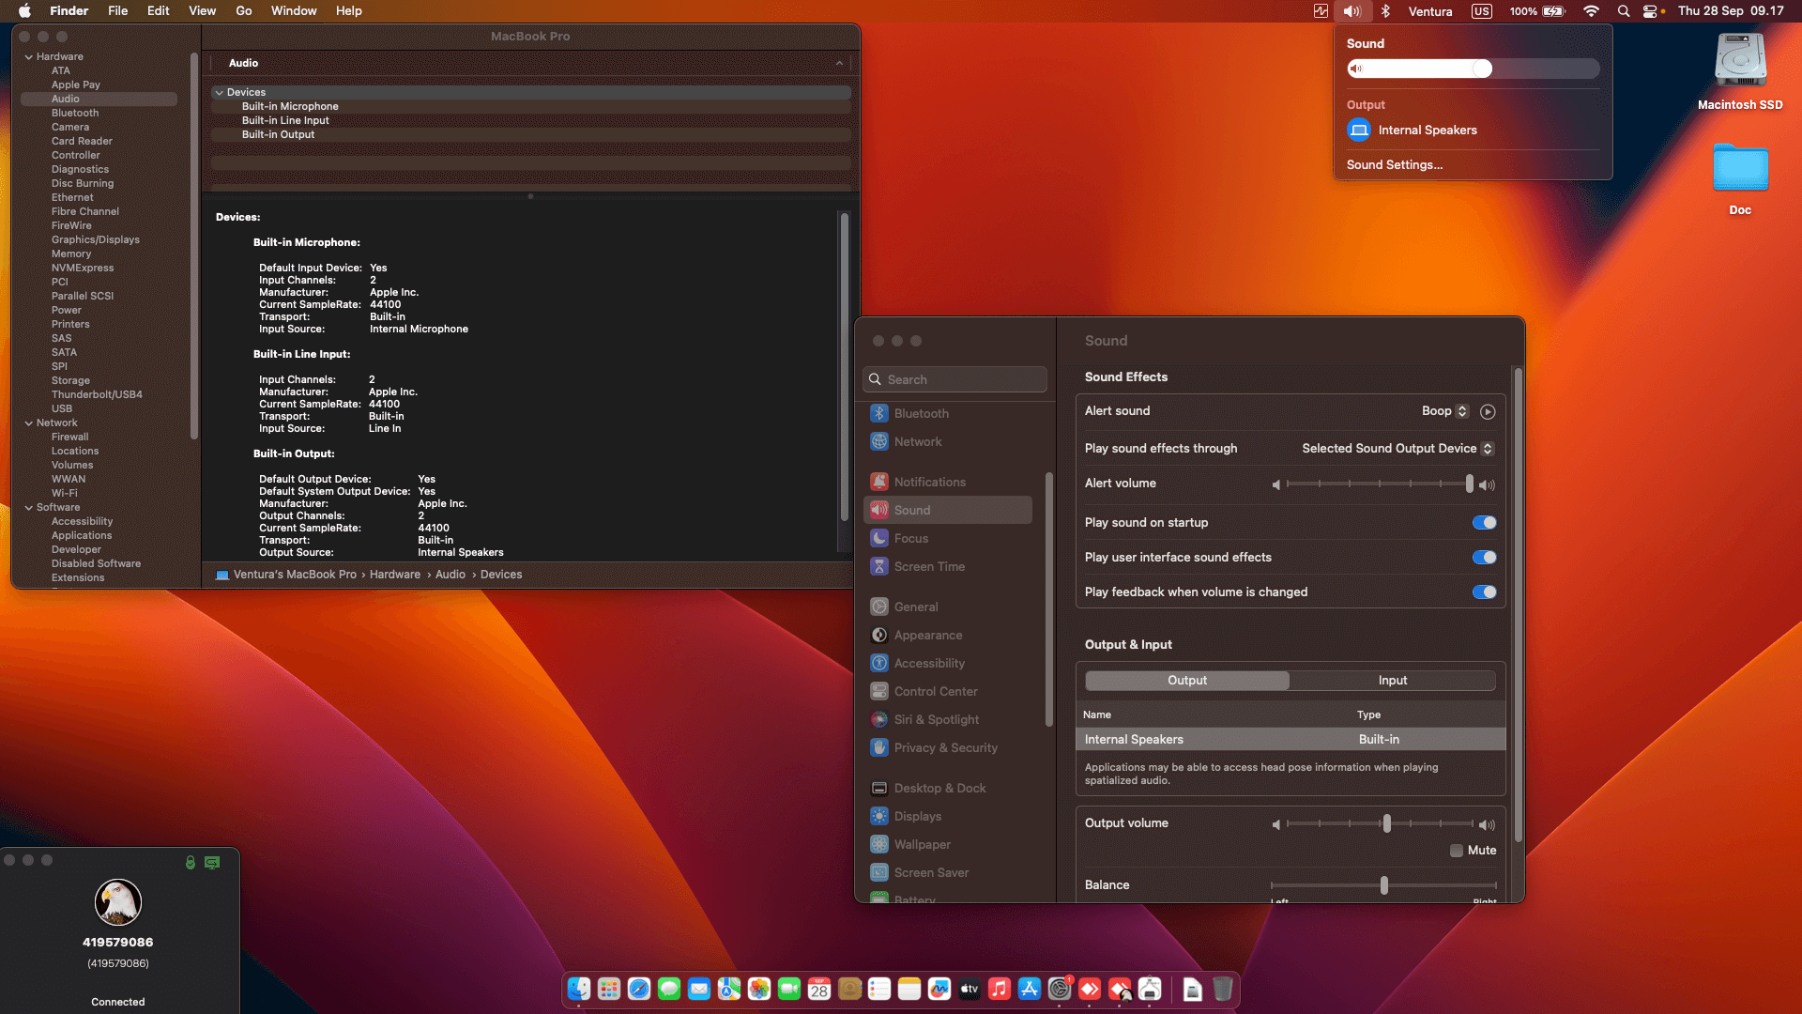The image size is (1802, 1014).
Task: Adjust the Balance slider toward Right
Action: pos(1455,884)
